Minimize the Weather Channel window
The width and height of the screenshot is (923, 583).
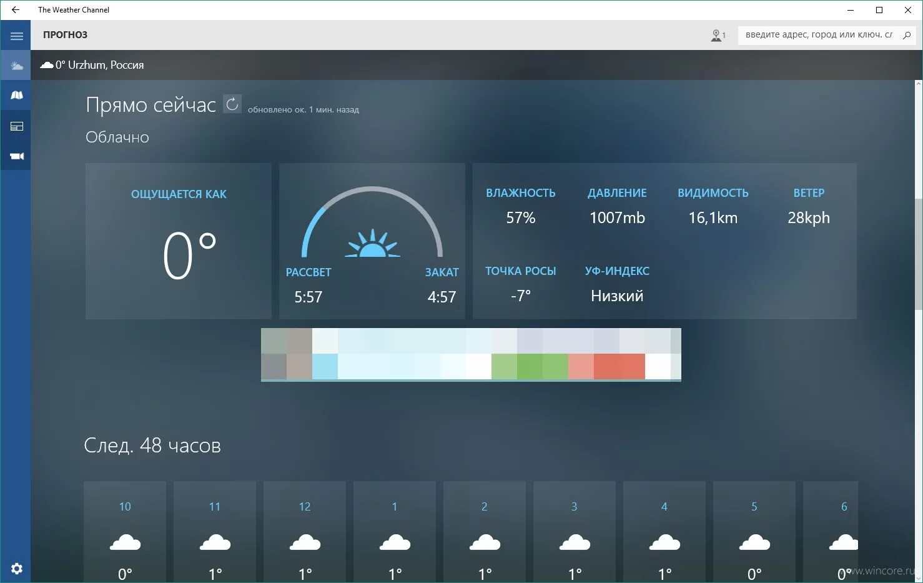click(x=851, y=10)
